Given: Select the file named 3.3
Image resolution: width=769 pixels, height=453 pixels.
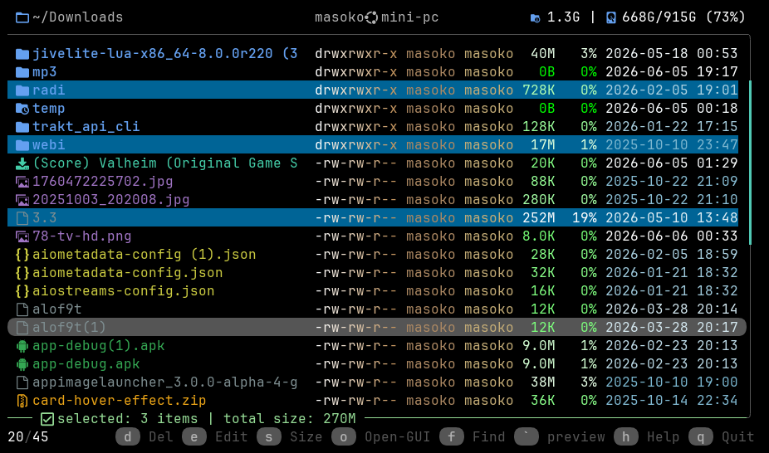Looking at the screenshot, I should tap(45, 218).
